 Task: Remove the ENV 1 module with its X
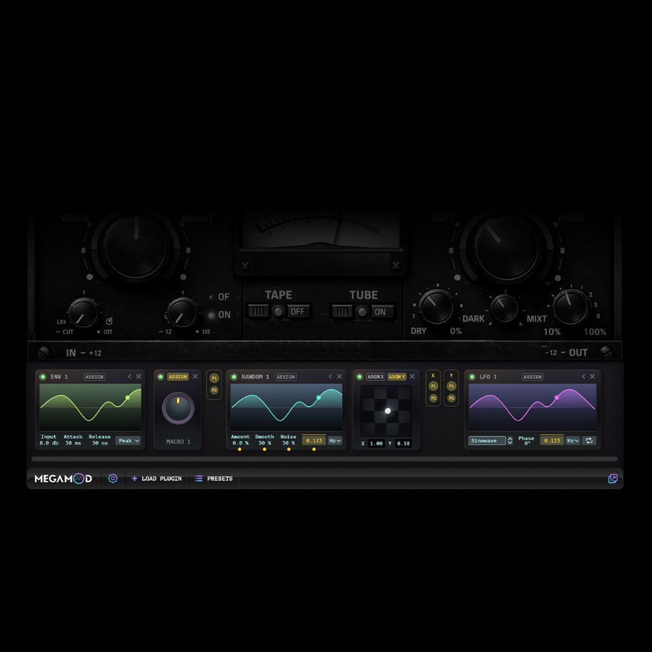tap(138, 376)
